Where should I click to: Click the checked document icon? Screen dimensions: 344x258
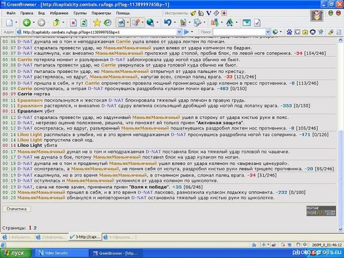(257, 22)
